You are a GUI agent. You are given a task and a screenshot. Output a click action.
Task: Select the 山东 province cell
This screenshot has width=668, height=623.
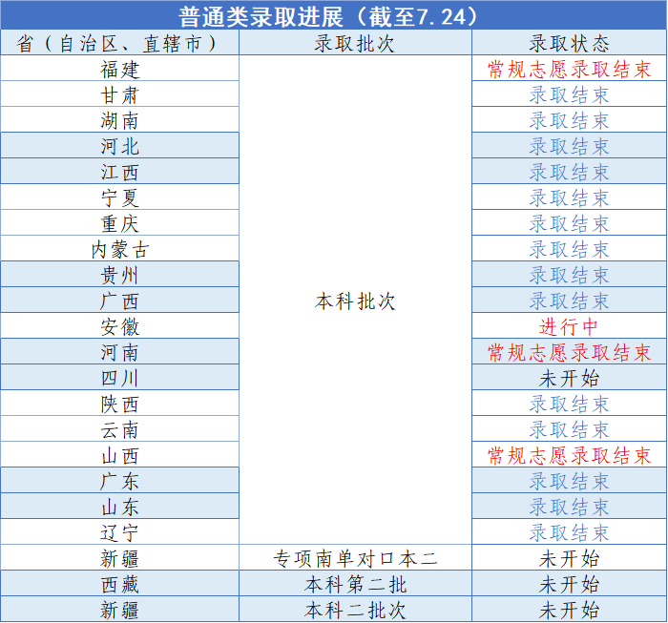click(x=119, y=507)
